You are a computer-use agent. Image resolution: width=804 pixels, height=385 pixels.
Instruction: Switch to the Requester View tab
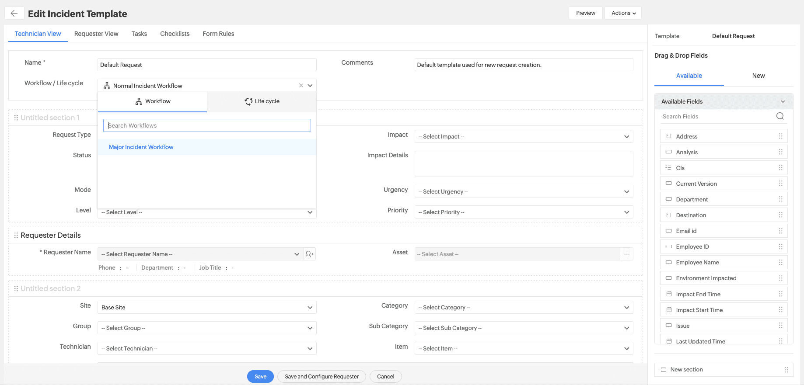[96, 34]
